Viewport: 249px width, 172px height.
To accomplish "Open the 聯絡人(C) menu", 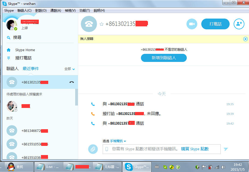I will click(x=25, y=10).
